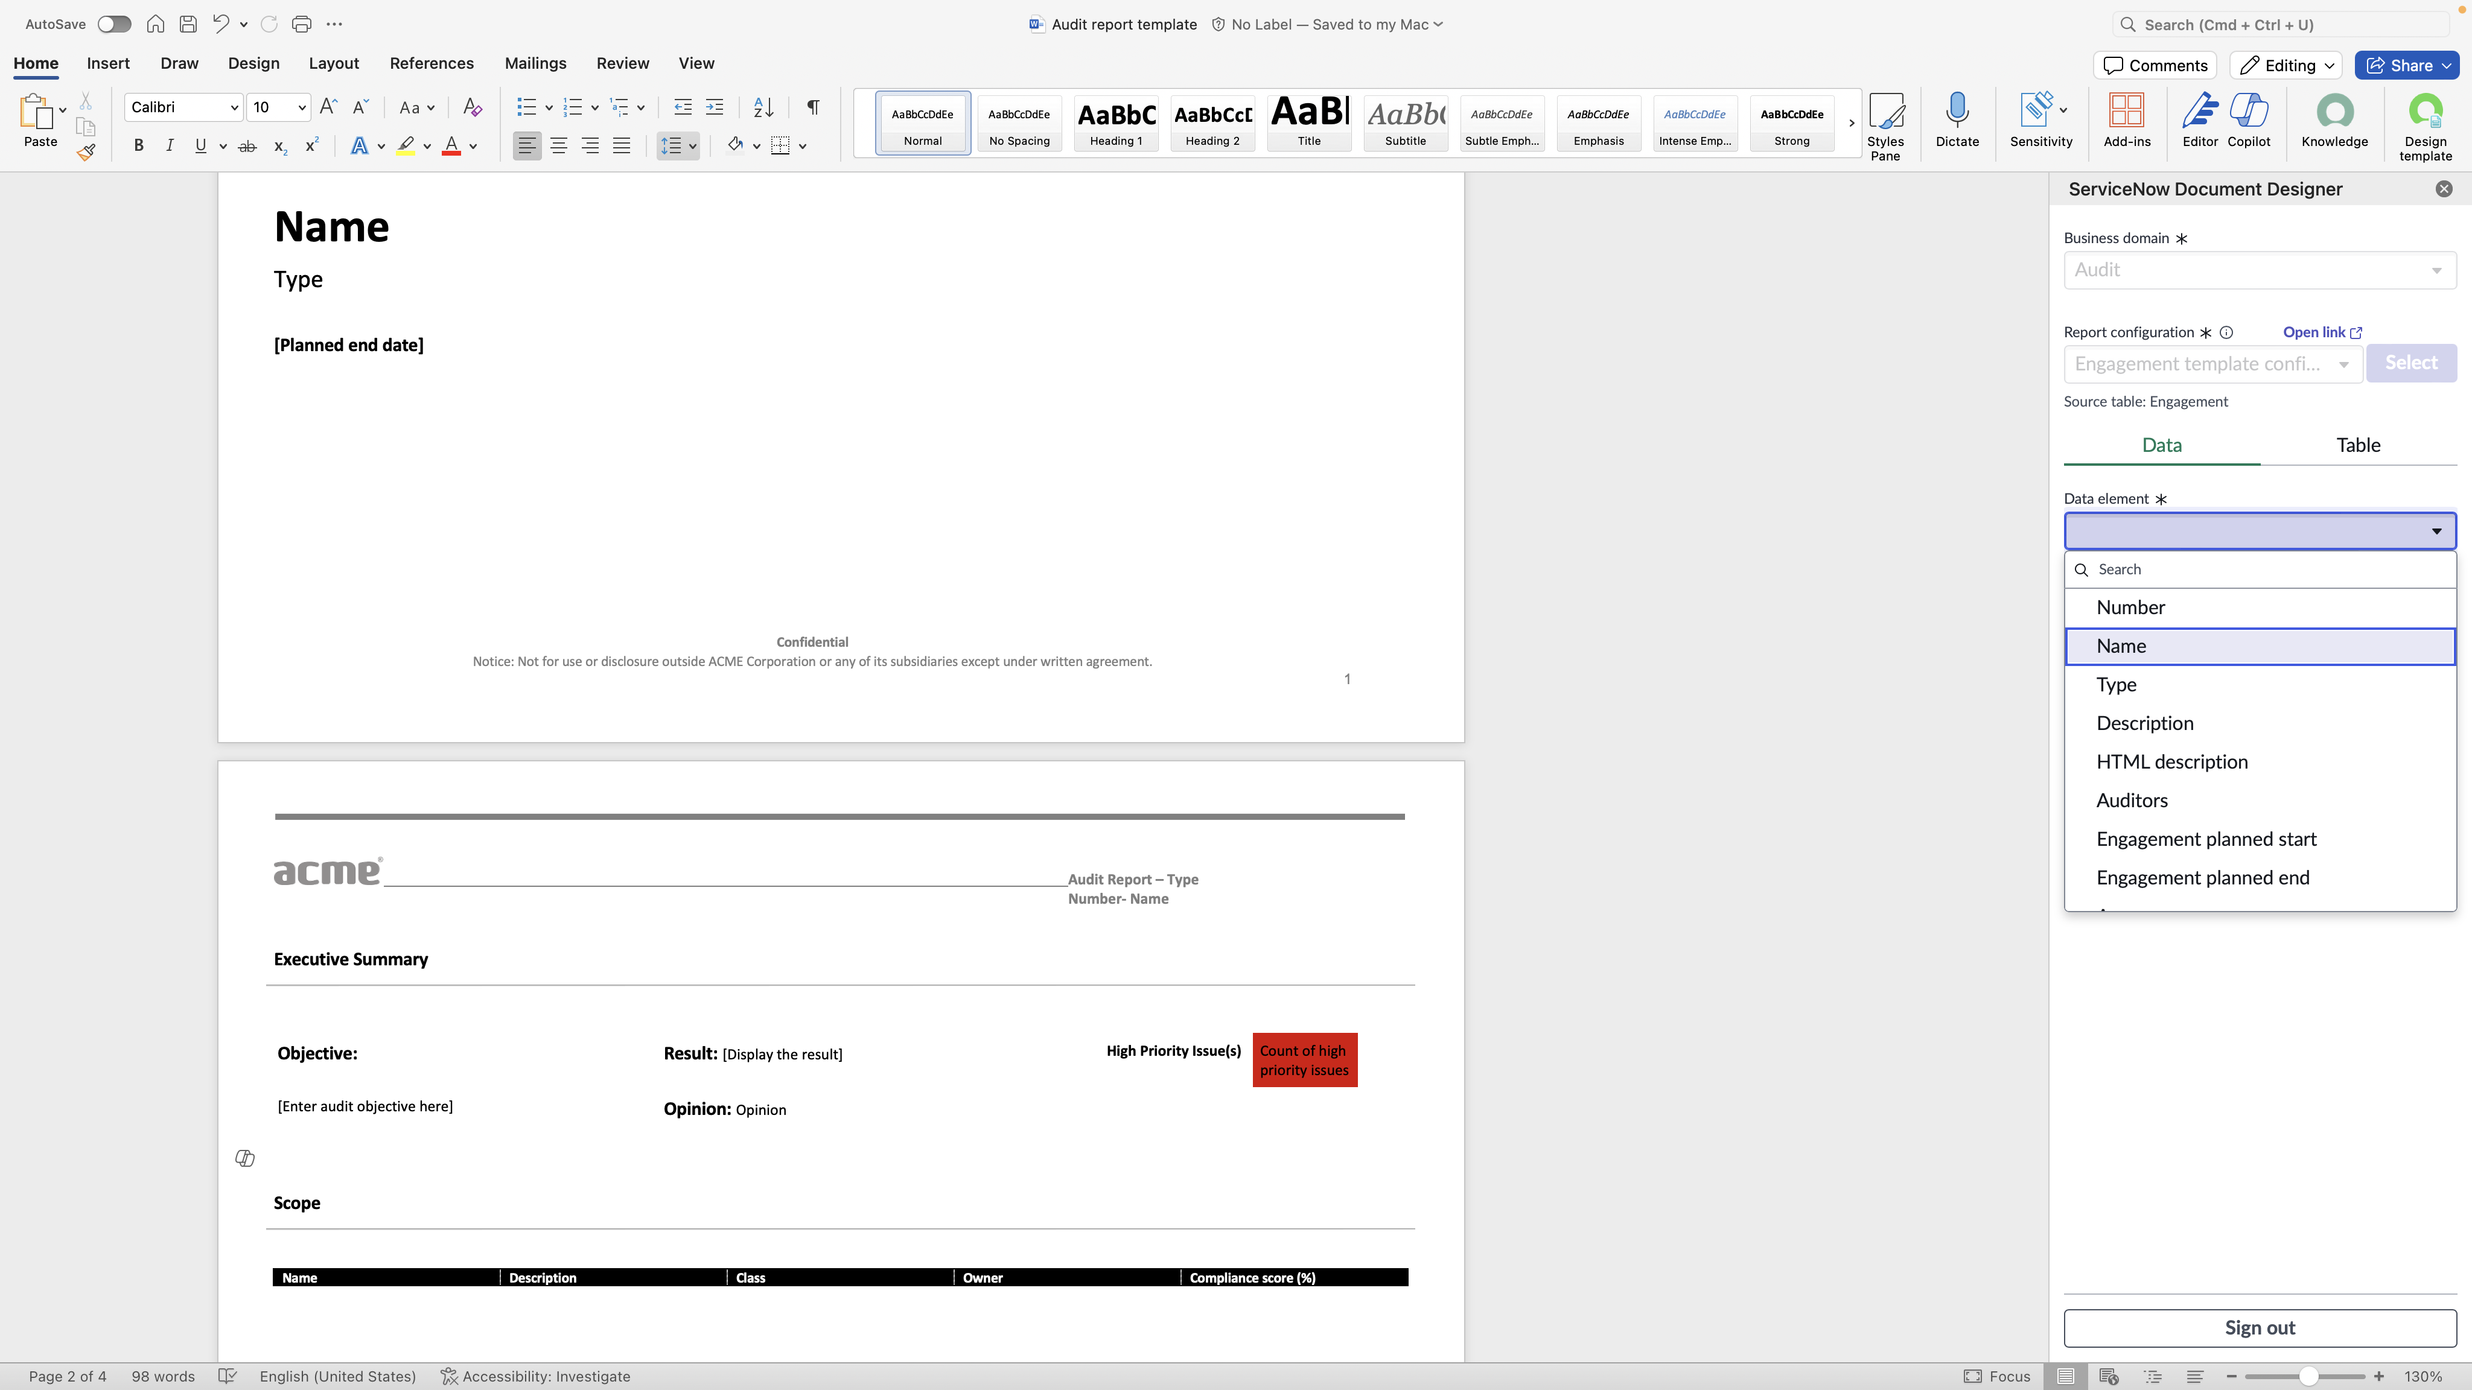
Task: Toggle italic formatting
Action: pyautogui.click(x=169, y=146)
